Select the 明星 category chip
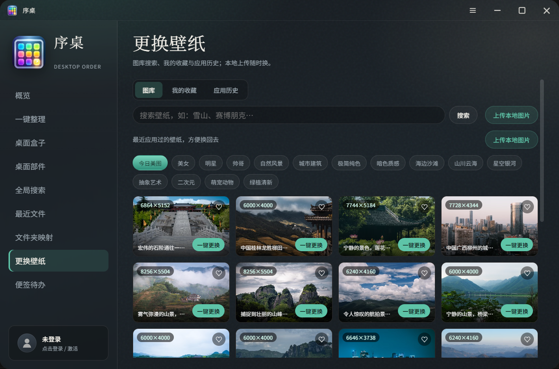The height and width of the screenshot is (369, 559). 211,163
